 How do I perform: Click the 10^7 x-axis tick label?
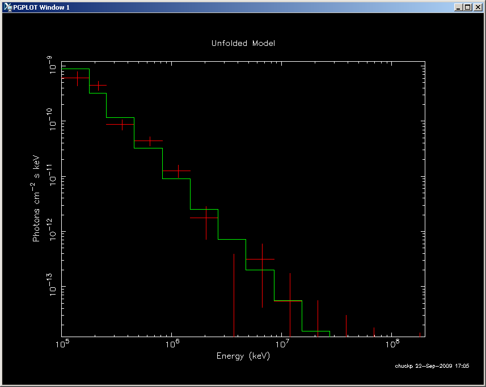[x=282, y=344]
